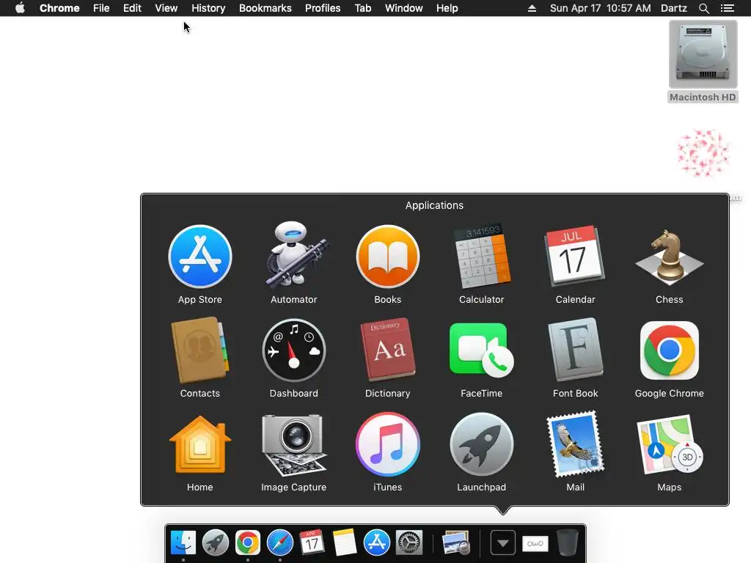Click Finder icon in the Dock
The width and height of the screenshot is (751, 563).
pyautogui.click(x=183, y=542)
